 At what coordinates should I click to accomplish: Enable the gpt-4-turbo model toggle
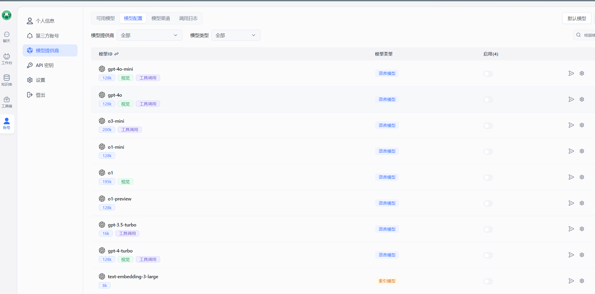pos(488,255)
